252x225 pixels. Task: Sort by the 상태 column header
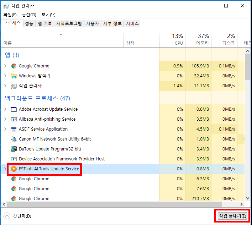(x=141, y=40)
